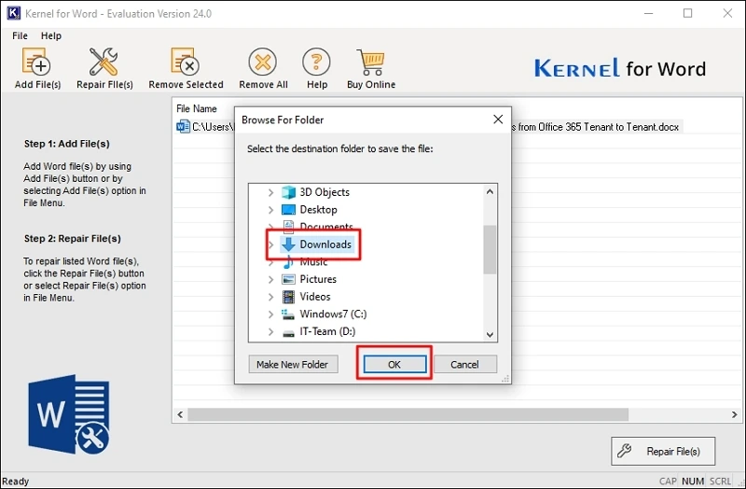Click the Buy Online cart icon
746x489 pixels.
(370, 62)
